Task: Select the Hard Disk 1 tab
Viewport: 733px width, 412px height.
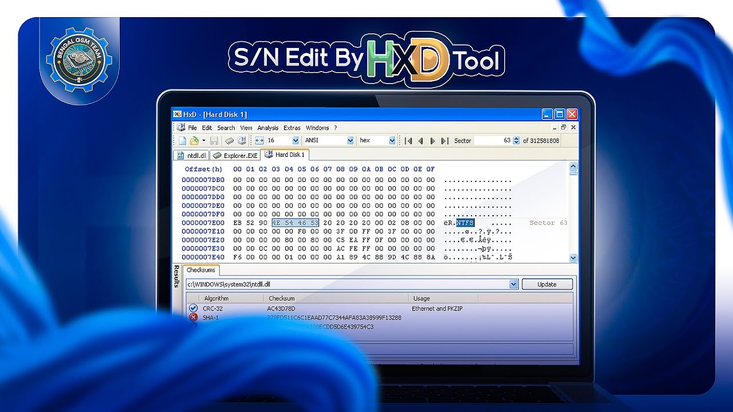Action: point(285,154)
